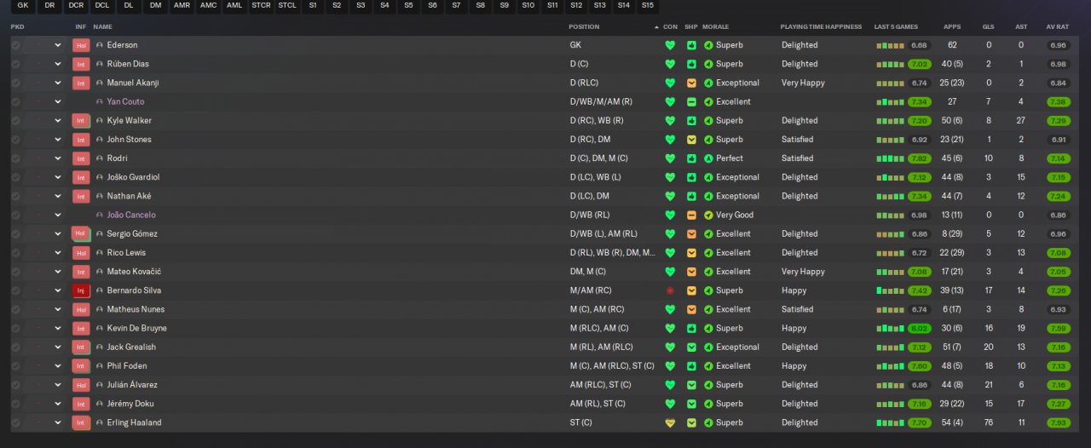Image resolution: width=1091 pixels, height=448 pixels.
Task: Click the sharpness icon in Yan Couto's row
Action: 691,102
